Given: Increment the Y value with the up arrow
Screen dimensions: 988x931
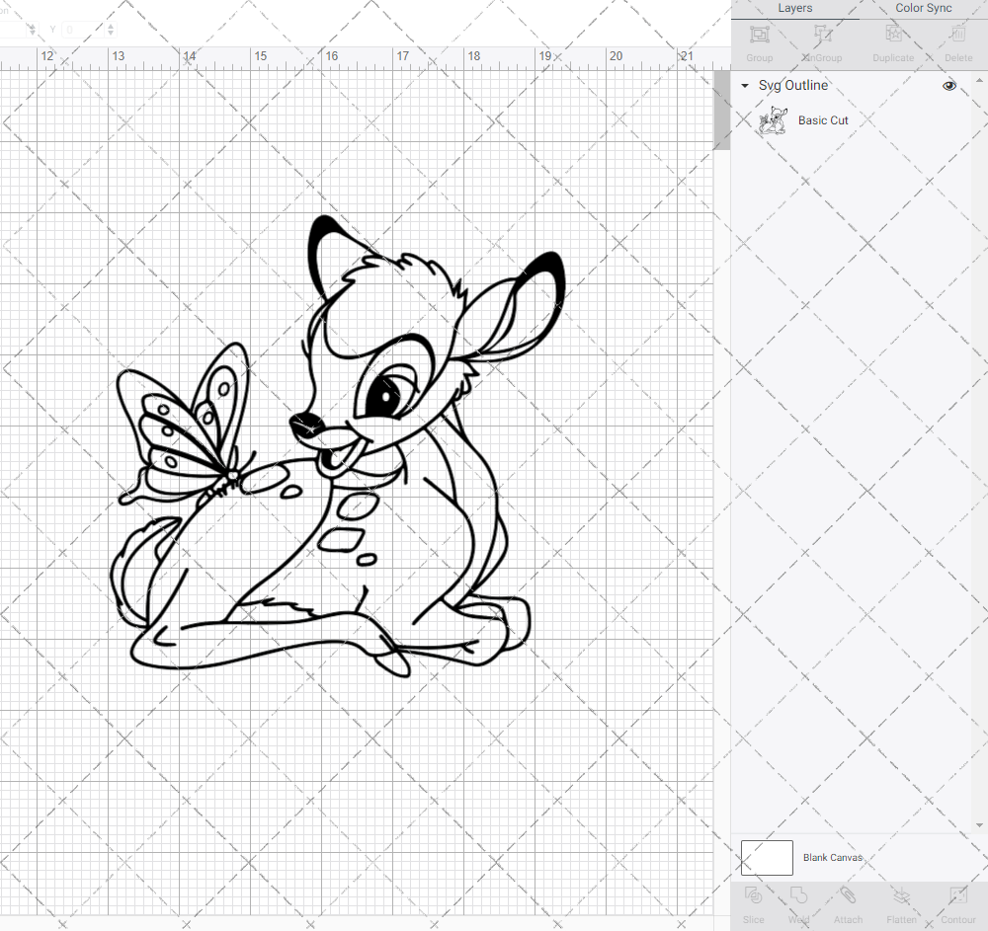Looking at the screenshot, I should 110,25.
